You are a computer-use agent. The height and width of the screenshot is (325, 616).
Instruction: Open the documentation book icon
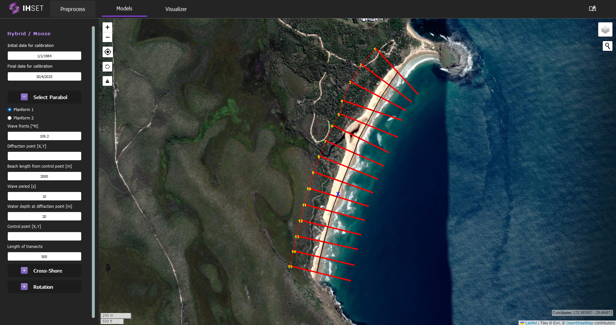click(x=592, y=9)
